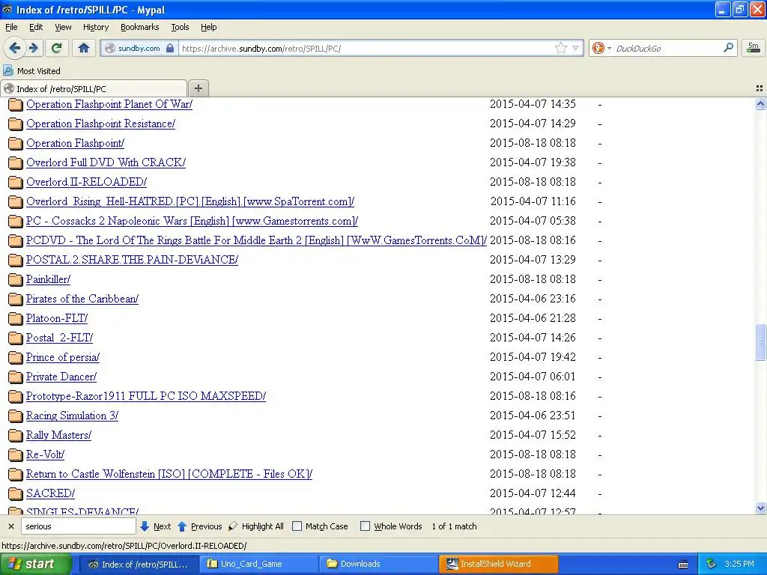The image size is (767, 575).
Task: Open the History menu
Action: [x=95, y=27]
